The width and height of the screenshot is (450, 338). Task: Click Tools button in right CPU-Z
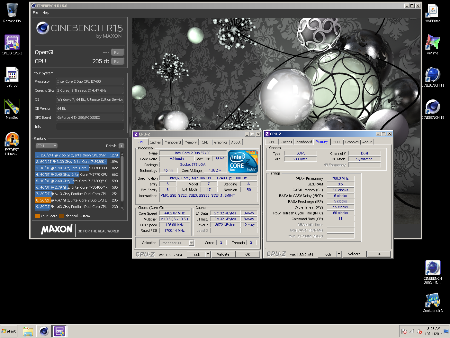coord(327,254)
